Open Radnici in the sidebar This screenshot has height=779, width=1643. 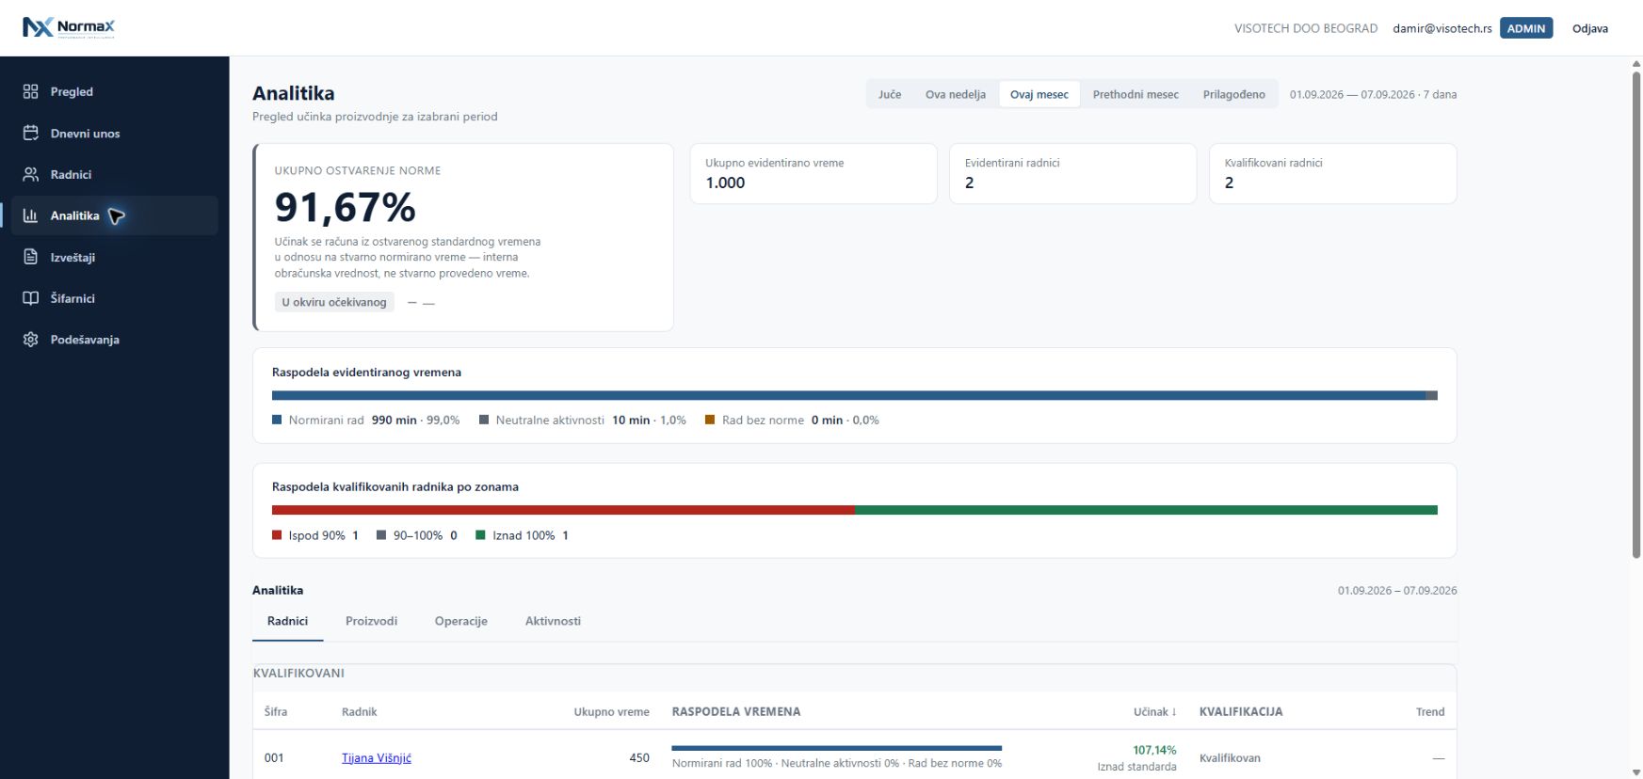pos(114,174)
